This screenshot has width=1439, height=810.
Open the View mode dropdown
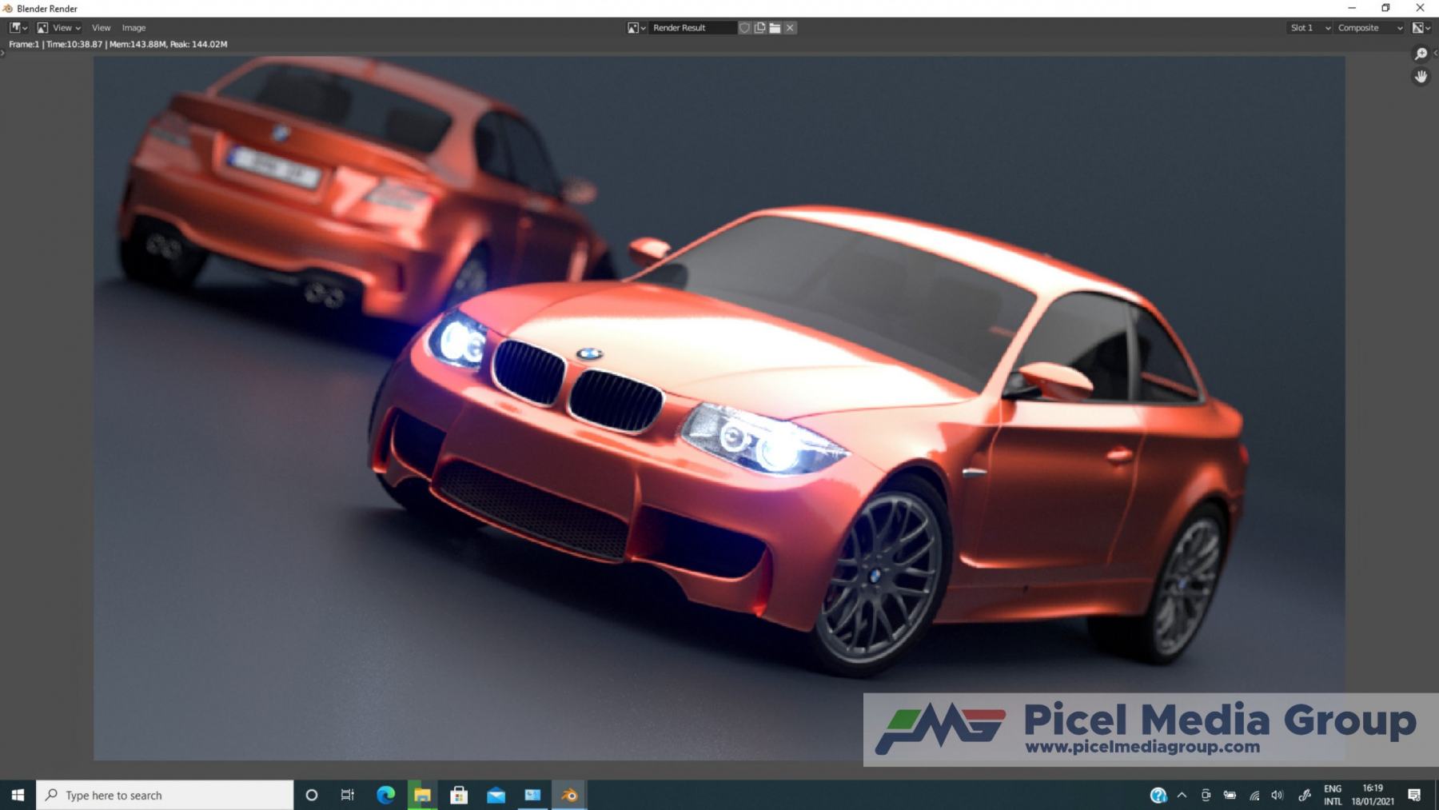tap(59, 28)
